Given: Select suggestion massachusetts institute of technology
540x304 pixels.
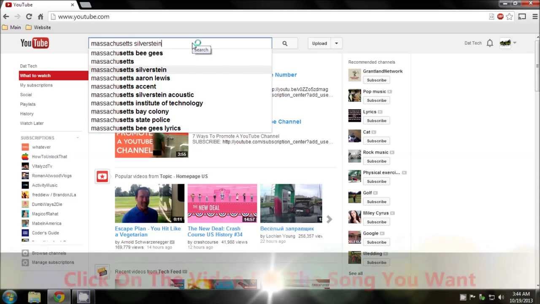Looking at the screenshot, I should [180, 103].
